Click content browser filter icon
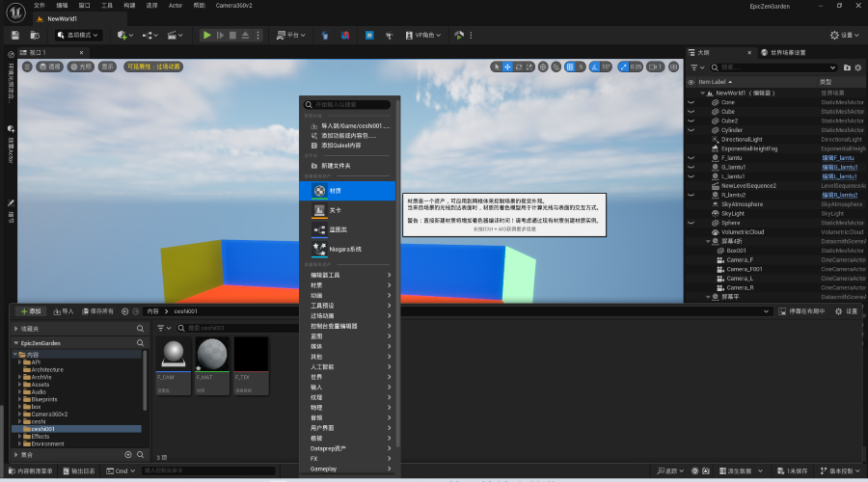This screenshot has height=482, width=868. coord(164,328)
